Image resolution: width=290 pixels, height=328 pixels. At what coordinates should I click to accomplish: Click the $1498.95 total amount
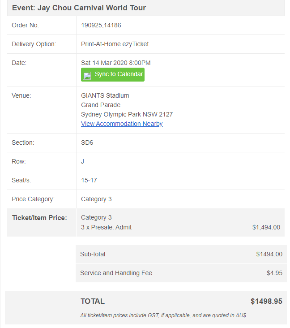tap(266, 301)
